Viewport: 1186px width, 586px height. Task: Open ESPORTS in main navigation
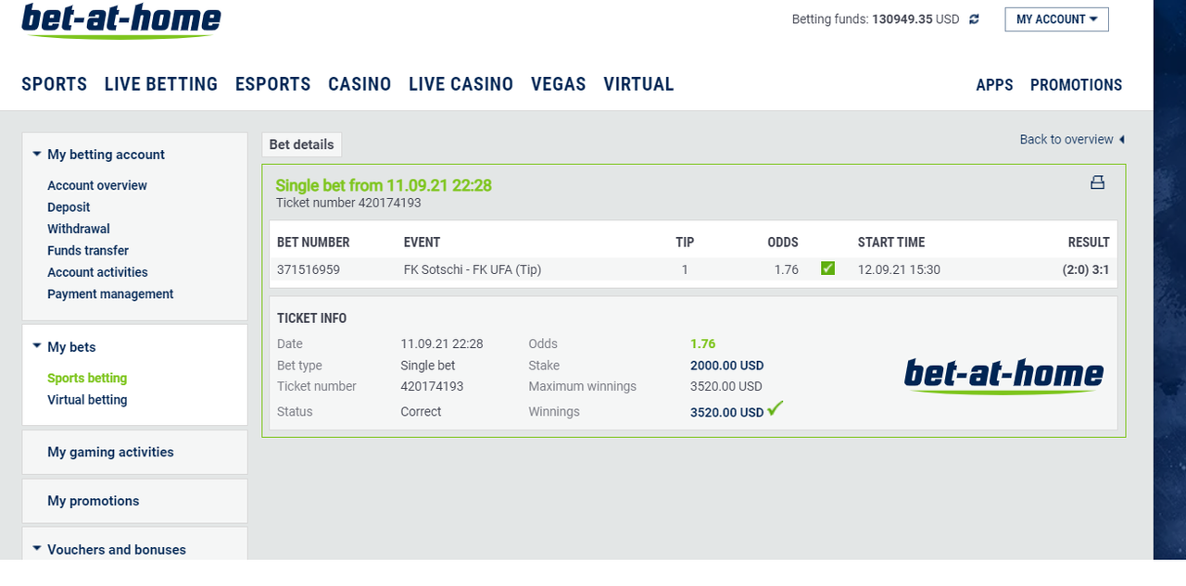(273, 84)
